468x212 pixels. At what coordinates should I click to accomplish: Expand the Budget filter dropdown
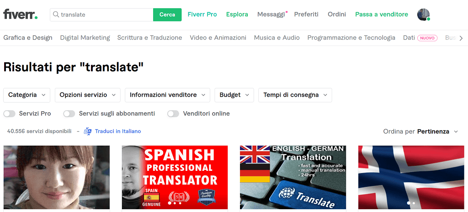point(234,95)
